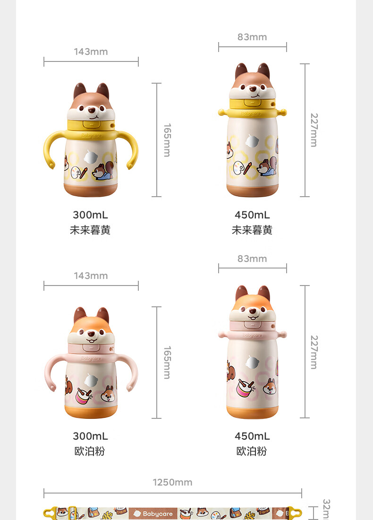Screen dimensions: 373x520
Task: Click the 1250mm strap length label
Action: click(172, 482)
